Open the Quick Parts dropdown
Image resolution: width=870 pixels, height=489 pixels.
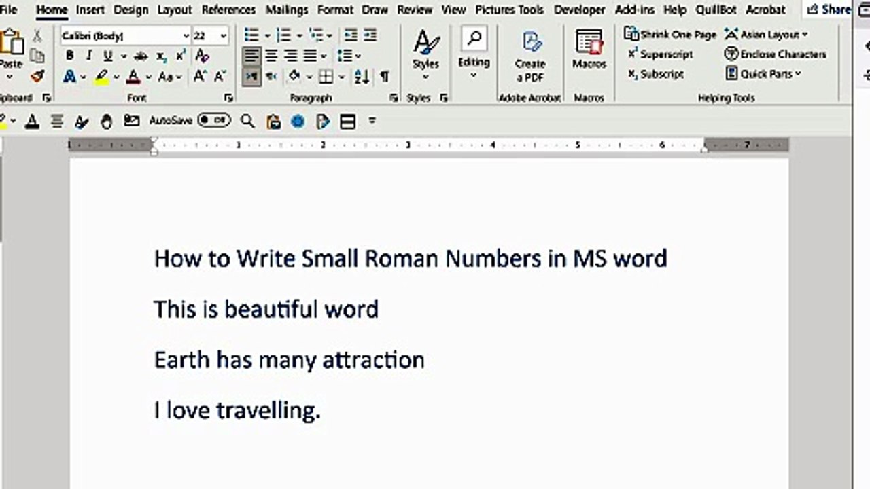coord(763,73)
